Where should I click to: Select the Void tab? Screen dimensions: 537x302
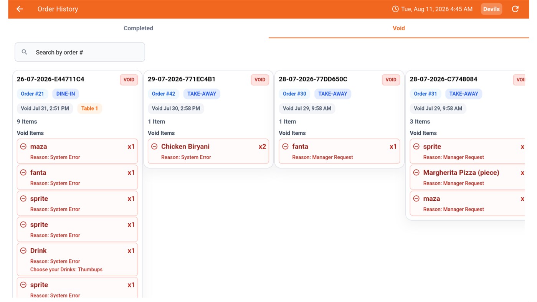(399, 28)
